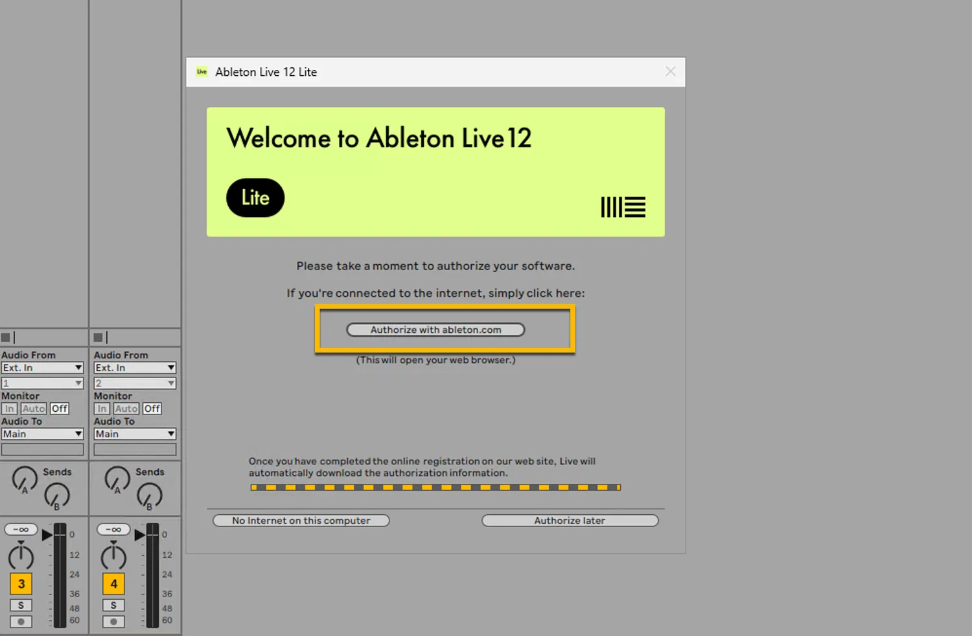The image size is (972, 636).
Task: Click Send A knob on track 3
Action: point(24,479)
